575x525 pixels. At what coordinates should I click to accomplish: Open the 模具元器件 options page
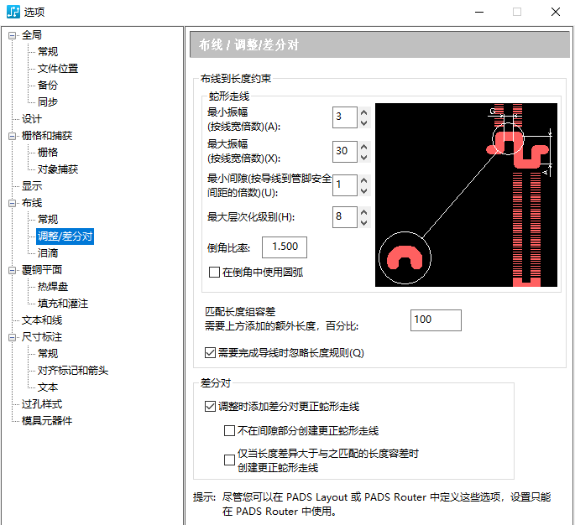tap(46, 420)
